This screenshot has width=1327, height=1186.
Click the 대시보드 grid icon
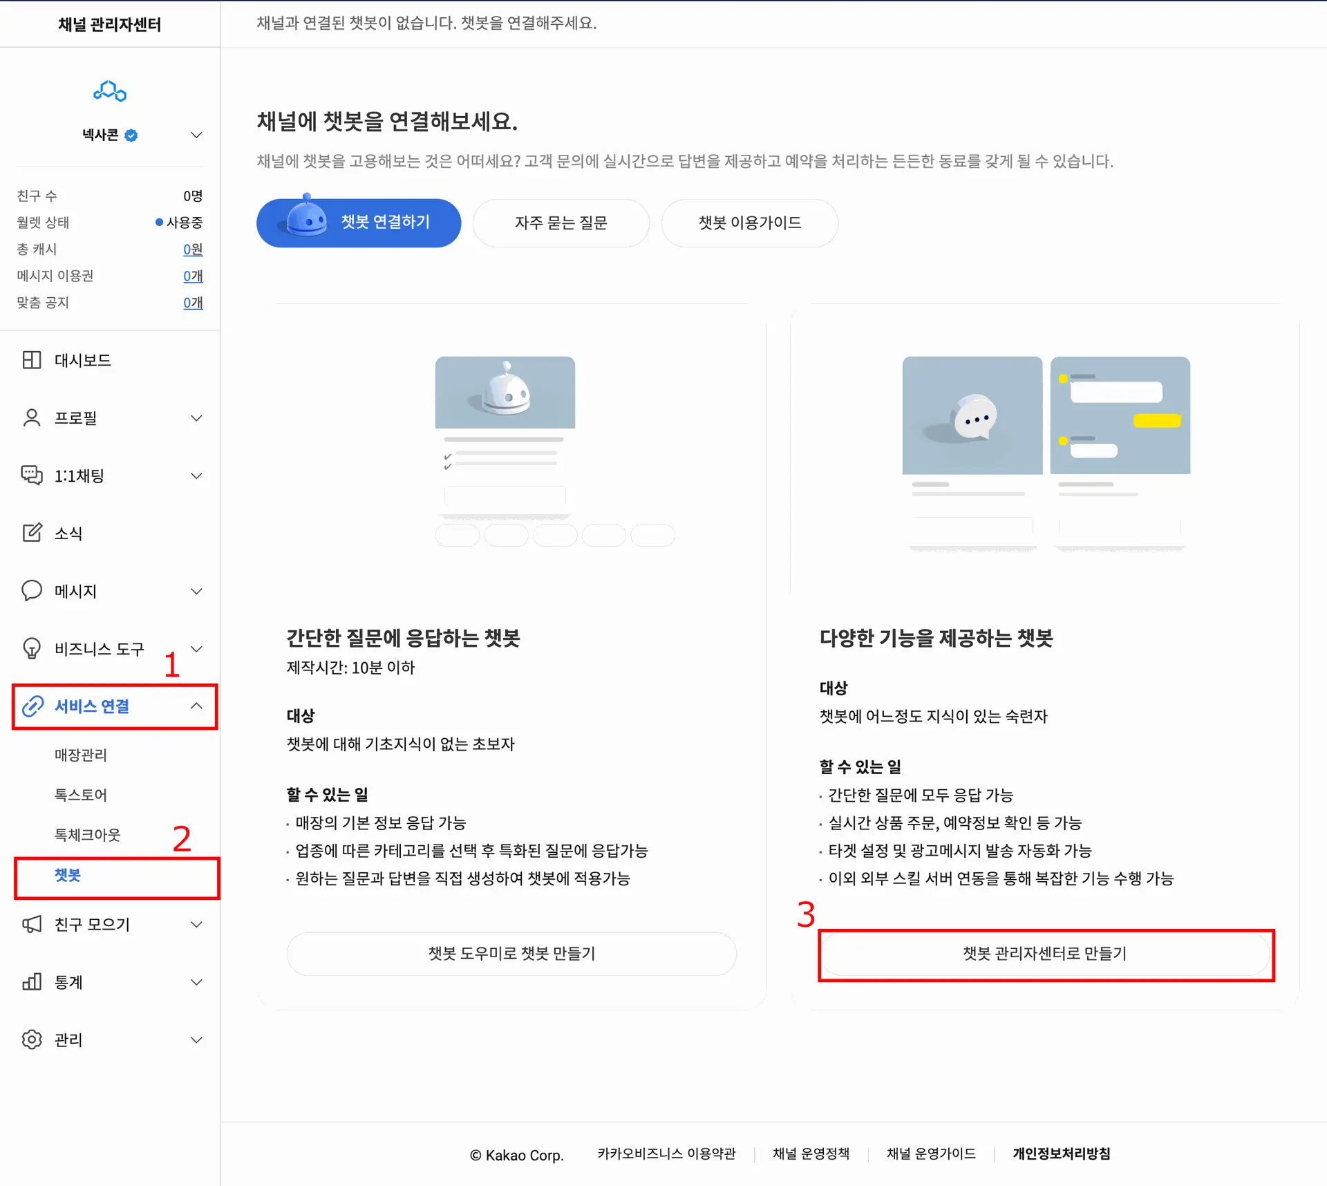(x=32, y=360)
